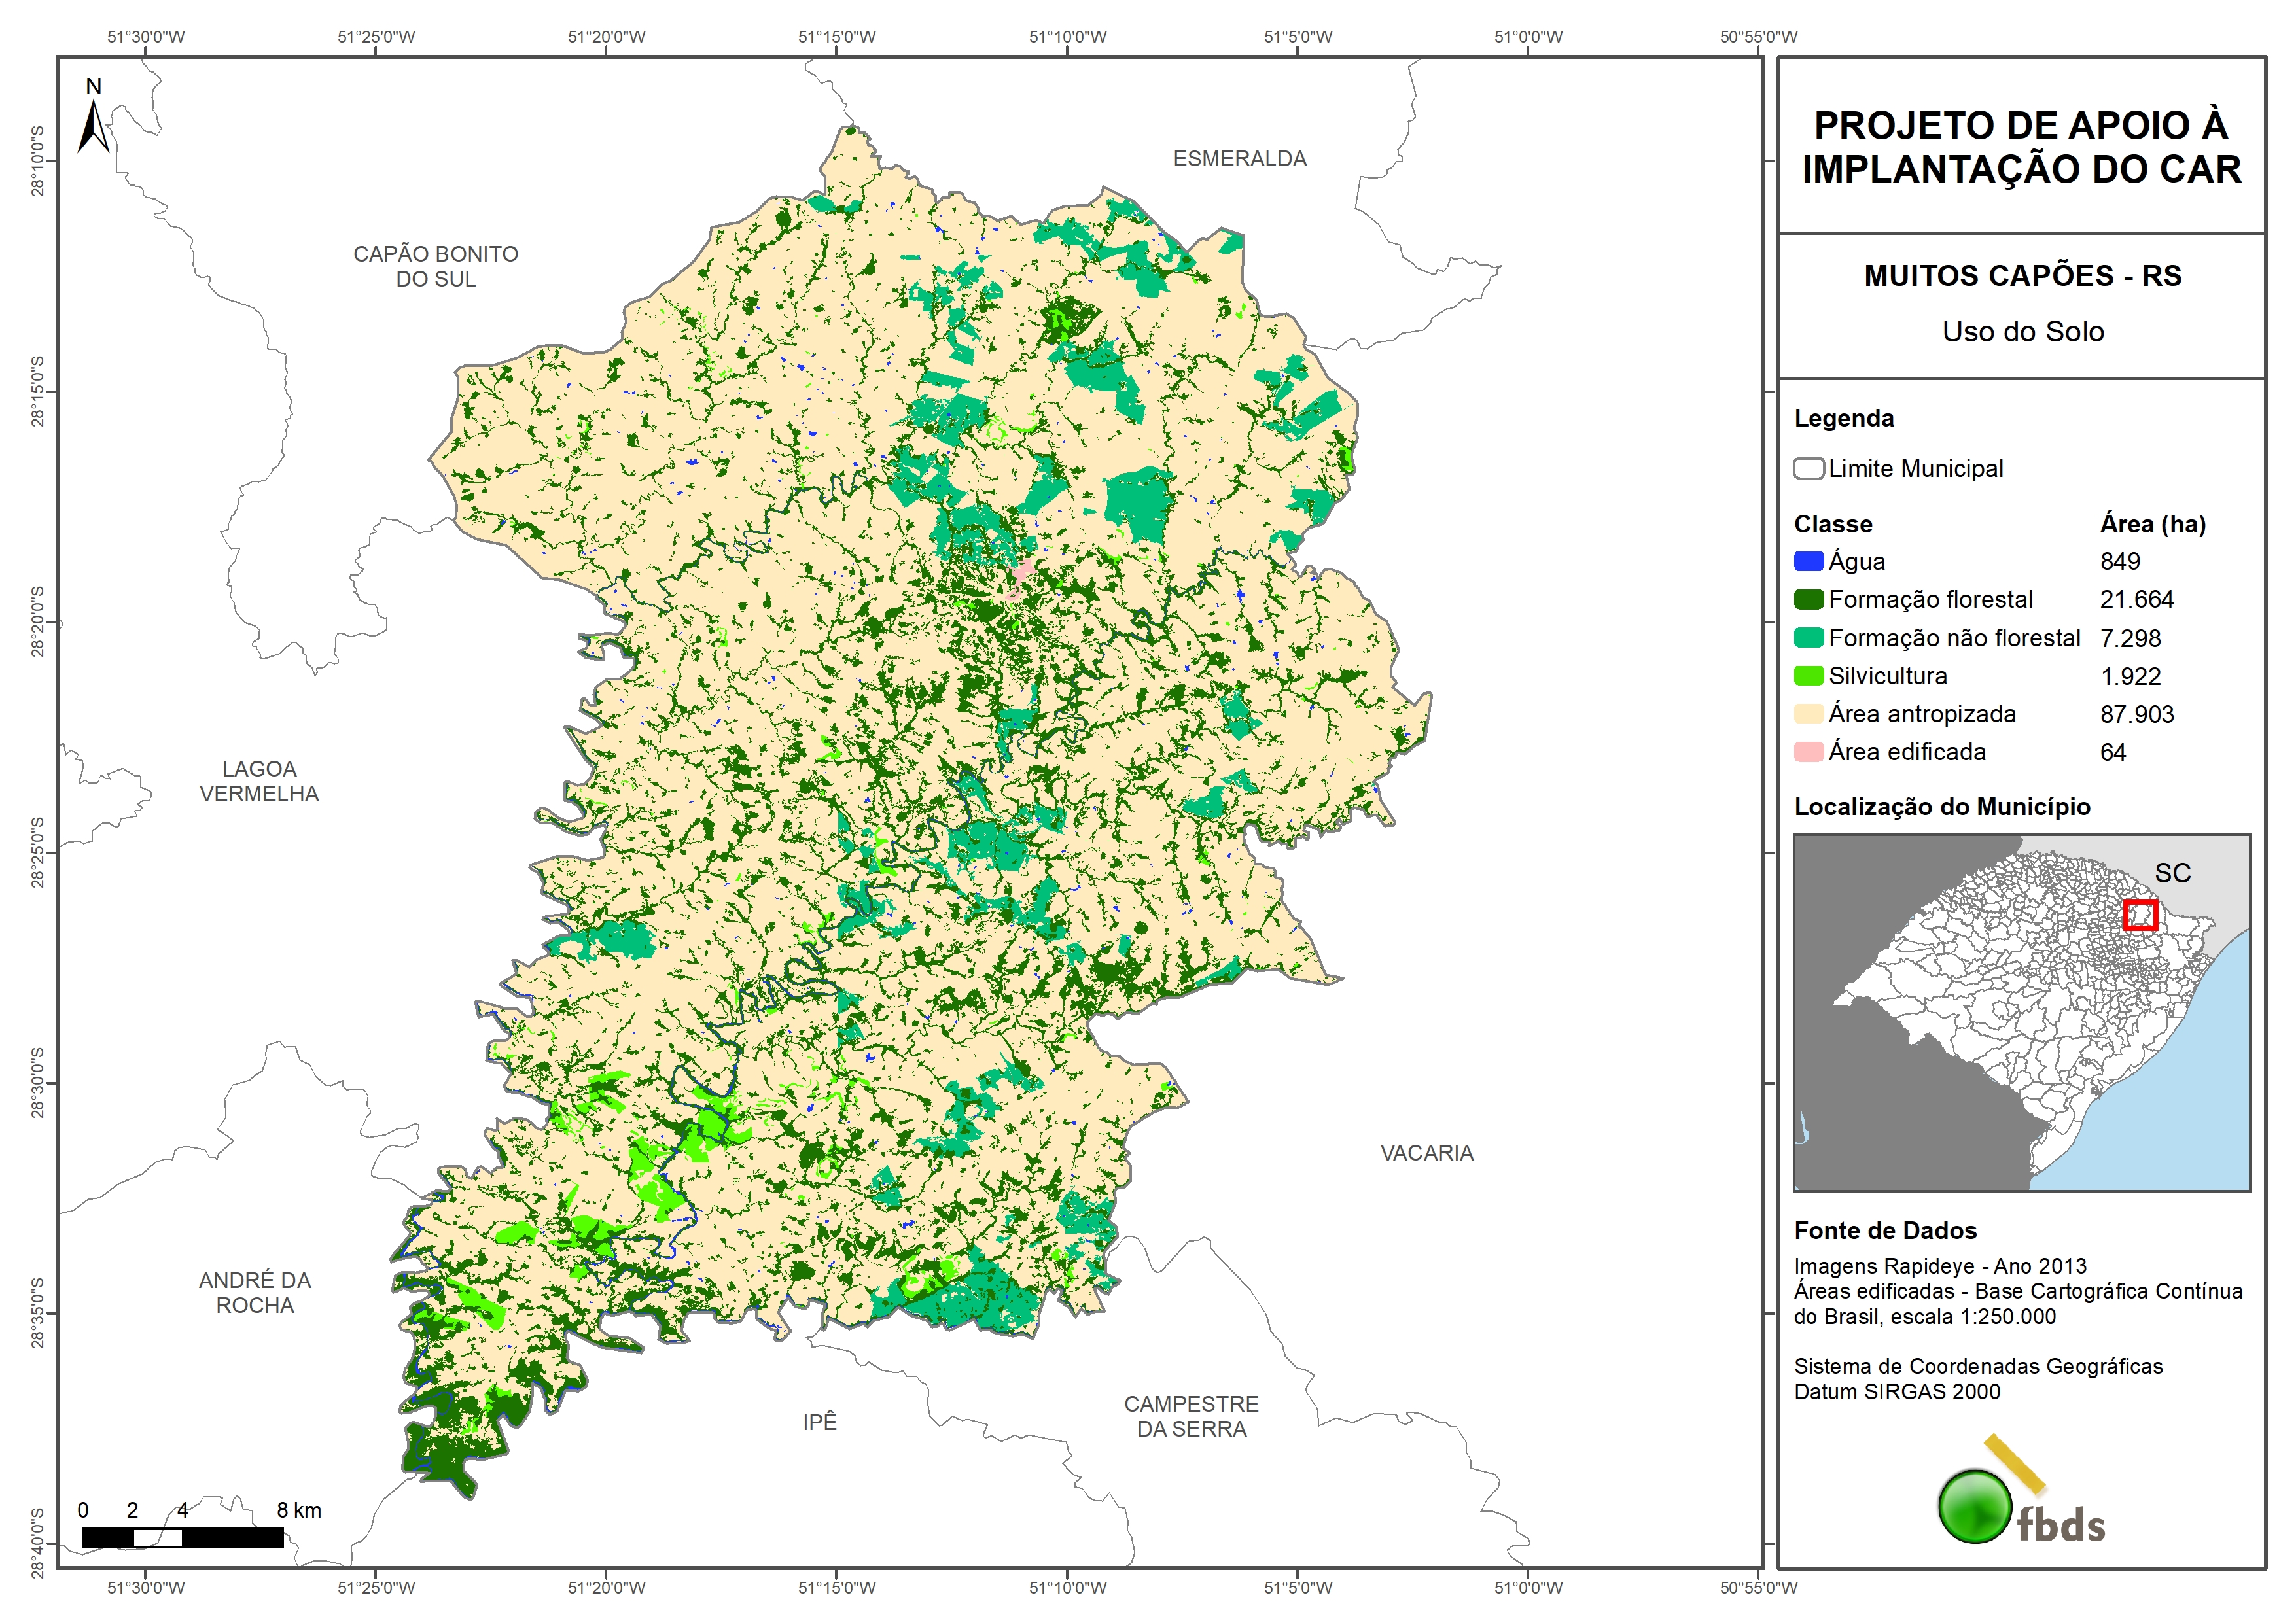Click the Silvicultura bright green swatch
The height and width of the screenshot is (1623, 2296).
click(1808, 675)
